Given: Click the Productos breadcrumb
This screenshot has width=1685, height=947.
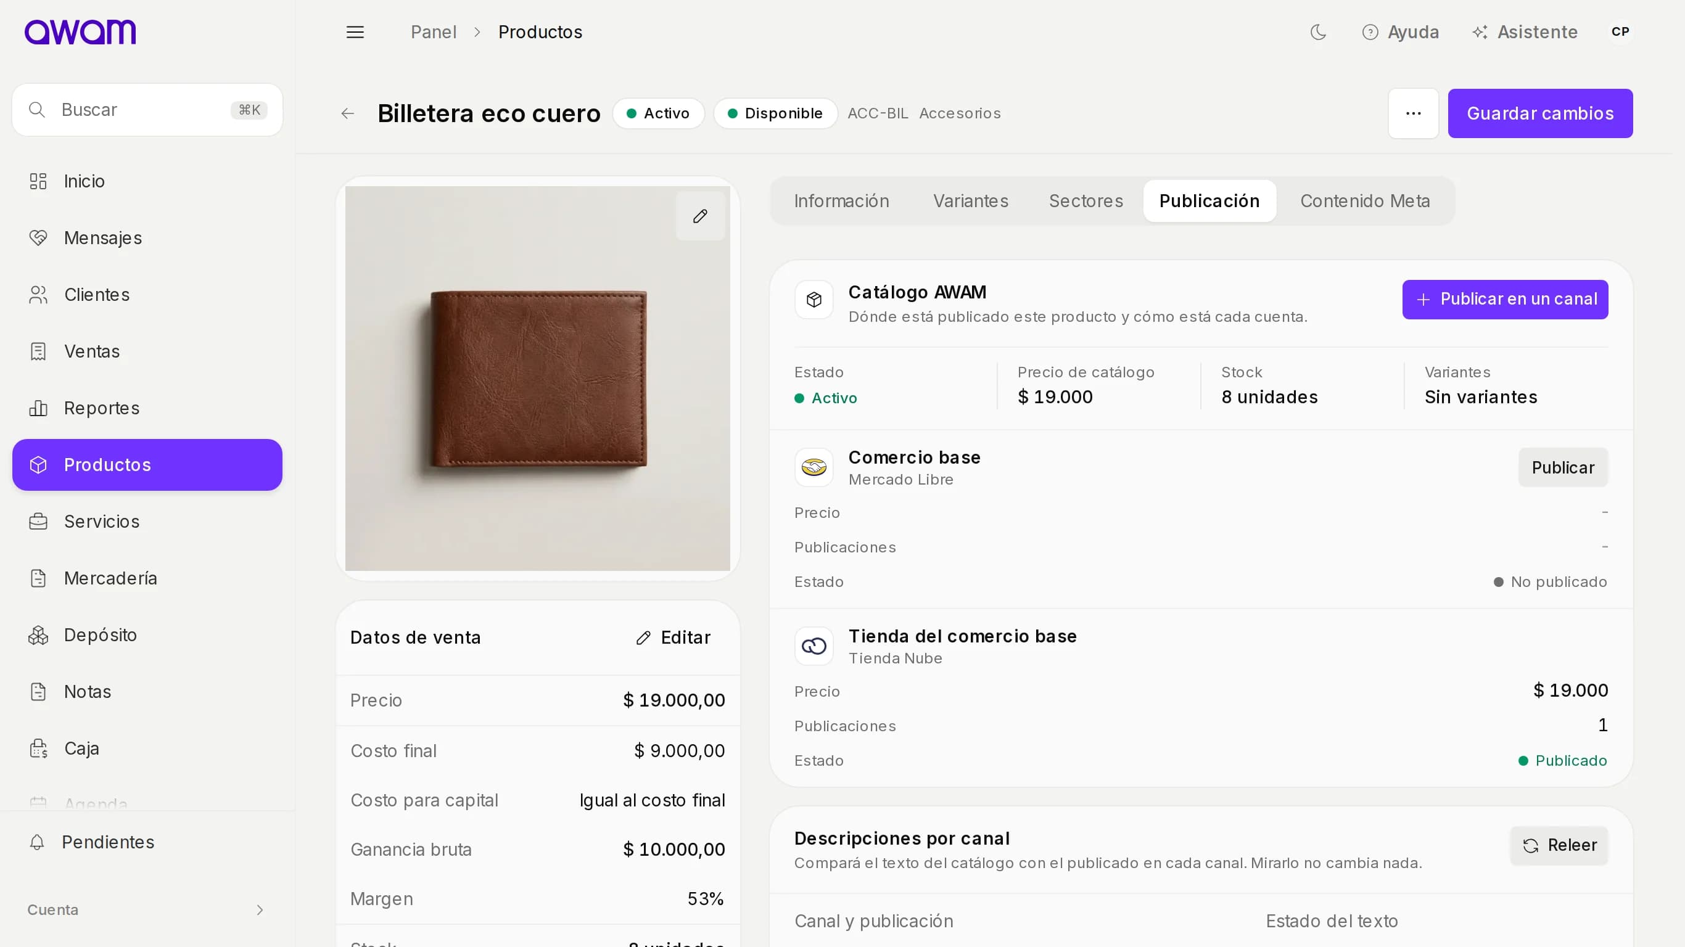Looking at the screenshot, I should 540,32.
